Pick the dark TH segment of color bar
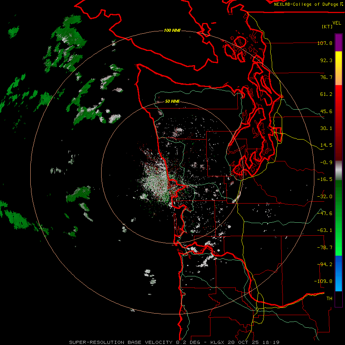The height and width of the screenshot is (345, 345). pyautogui.click(x=338, y=299)
